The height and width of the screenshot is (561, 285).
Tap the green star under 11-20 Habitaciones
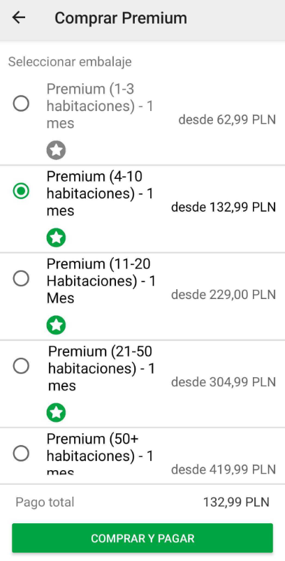coord(56,326)
